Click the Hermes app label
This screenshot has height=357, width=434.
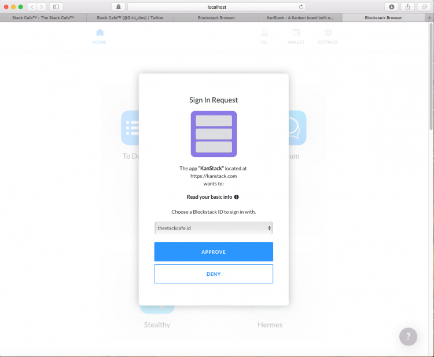coord(270,325)
